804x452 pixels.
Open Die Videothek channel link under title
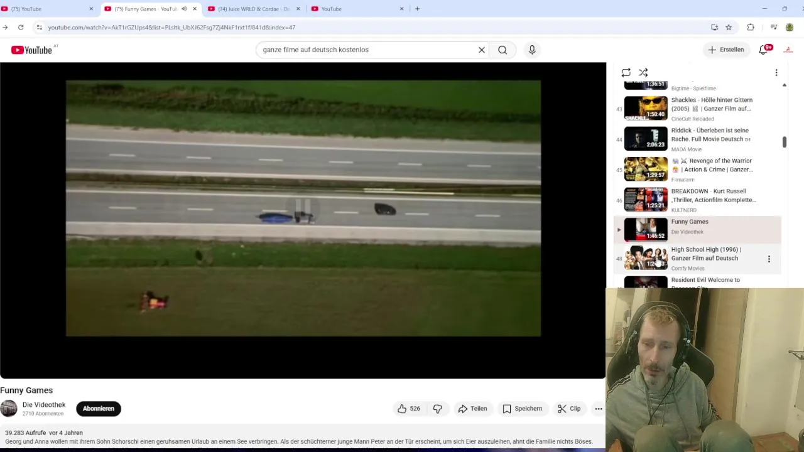(44, 404)
